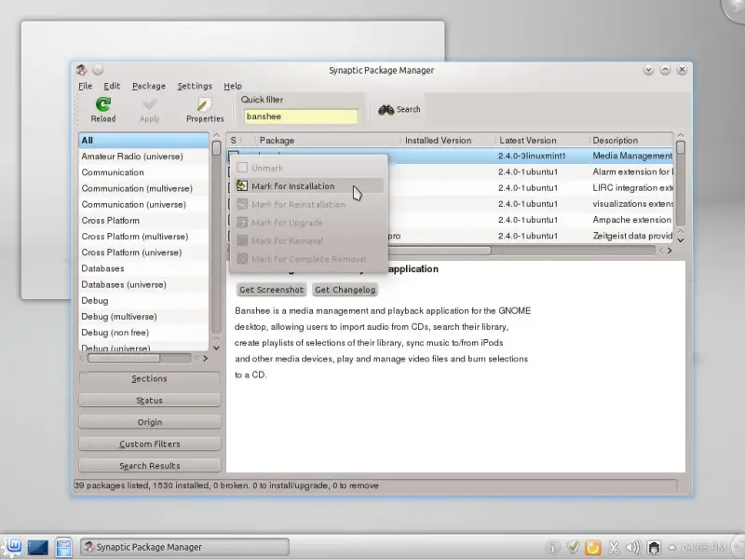Screen dimensions: 745x559
Task: Click the Mark for Complete Removal menu icon
Action: tap(242, 259)
